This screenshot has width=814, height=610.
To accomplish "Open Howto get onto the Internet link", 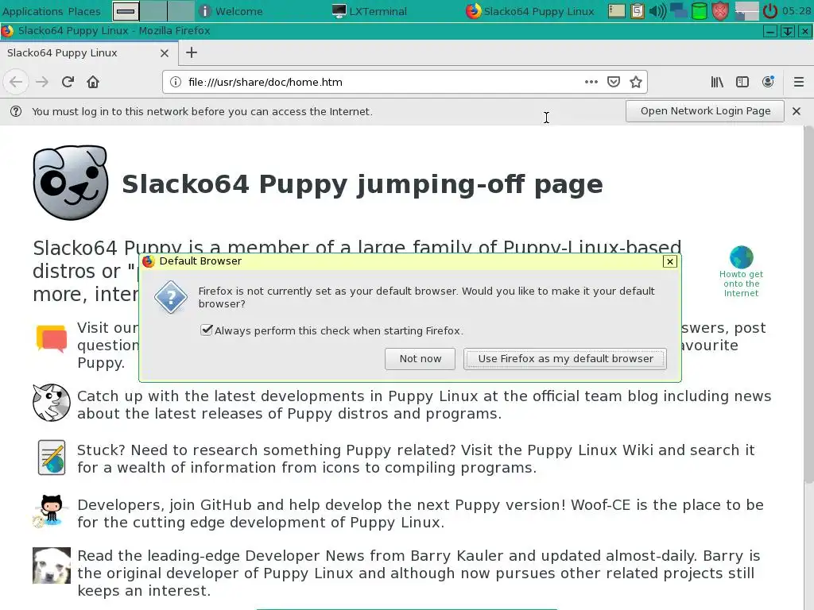I will 741,272.
